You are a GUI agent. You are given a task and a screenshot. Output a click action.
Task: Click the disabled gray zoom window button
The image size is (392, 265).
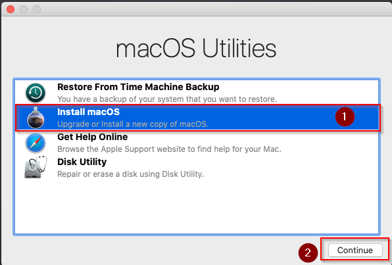tap(37, 9)
